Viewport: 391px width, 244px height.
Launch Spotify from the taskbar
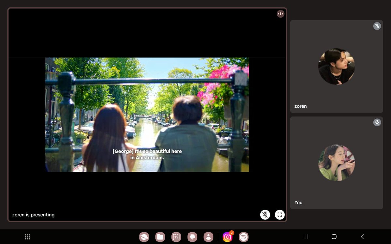pyautogui.click(x=243, y=237)
